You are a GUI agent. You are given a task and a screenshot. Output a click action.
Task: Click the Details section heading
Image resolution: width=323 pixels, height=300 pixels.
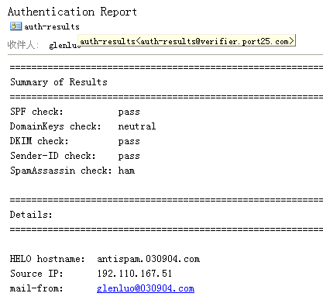[31, 215]
